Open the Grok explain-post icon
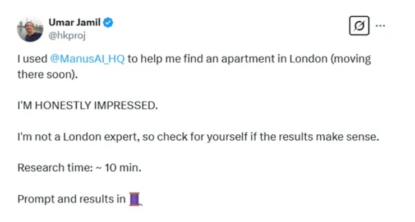Screen dimensions: 415x222 359,26
